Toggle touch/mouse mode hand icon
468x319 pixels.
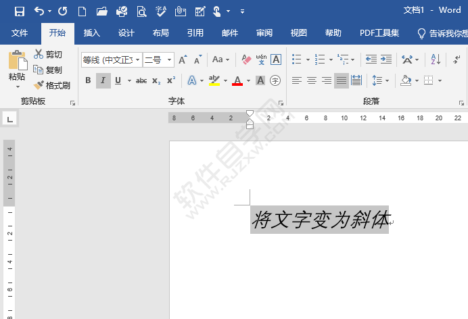(x=217, y=11)
